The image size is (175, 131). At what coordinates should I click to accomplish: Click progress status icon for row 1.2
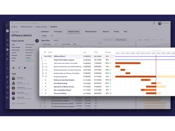tap(110, 66)
